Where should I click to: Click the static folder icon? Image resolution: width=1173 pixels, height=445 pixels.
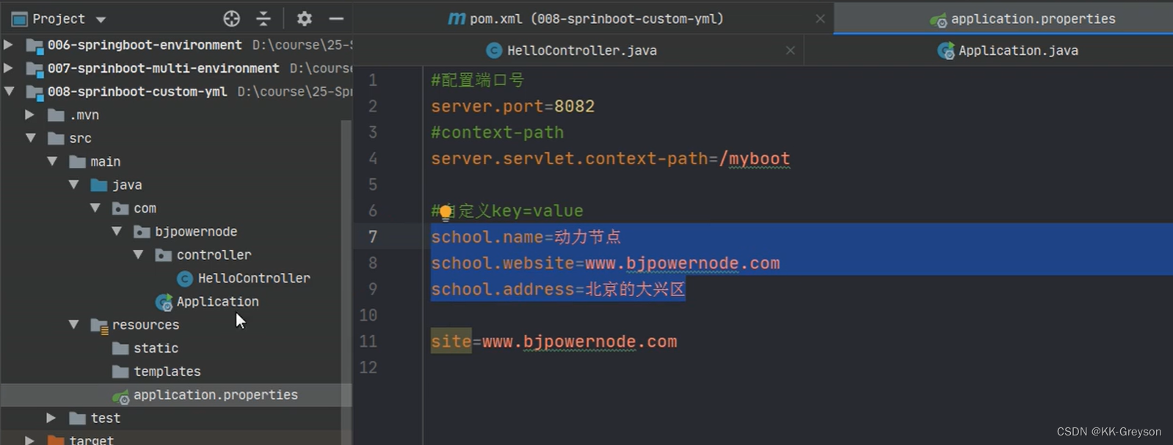coord(120,348)
